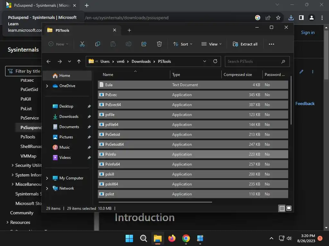The width and height of the screenshot is (329, 246).
Task: Expand Resources in Learn sidebar
Action: click(x=7, y=222)
